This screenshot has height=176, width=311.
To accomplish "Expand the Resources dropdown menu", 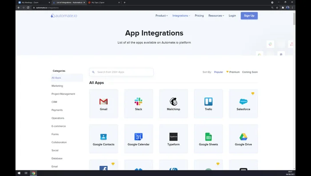I will tap(216, 16).
